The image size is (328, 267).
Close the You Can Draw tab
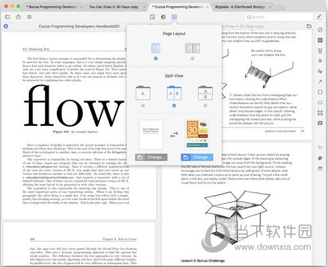pyautogui.click(x=144, y=7)
